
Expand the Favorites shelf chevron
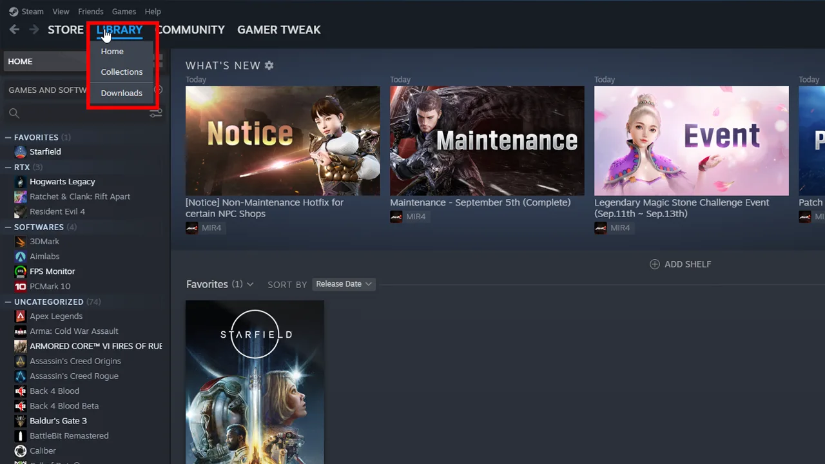click(x=250, y=284)
